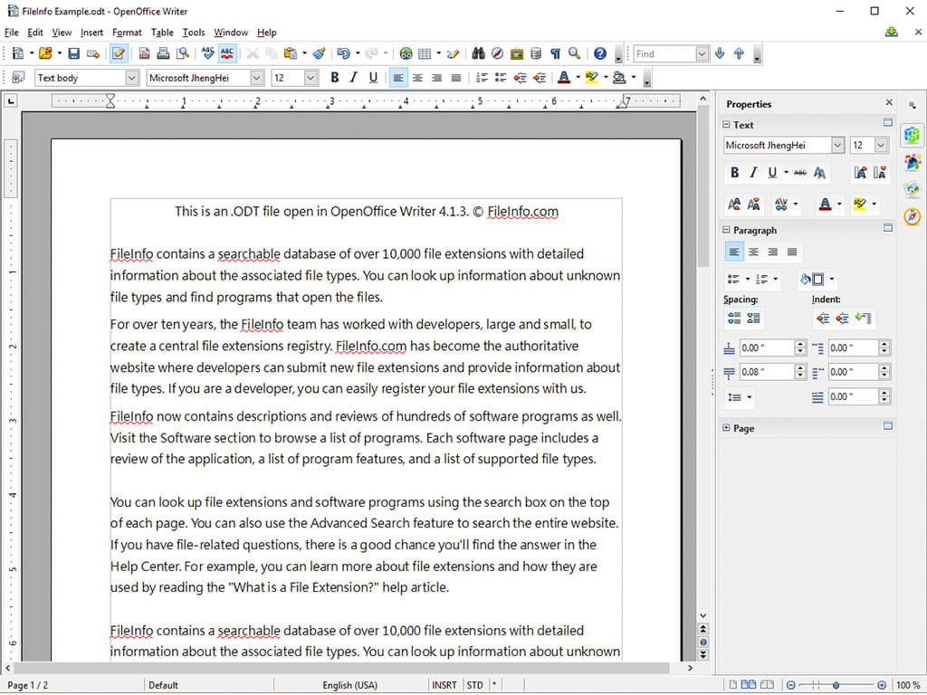The height and width of the screenshot is (695, 927).
Task: Open the Format menu
Action: click(x=127, y=33)
